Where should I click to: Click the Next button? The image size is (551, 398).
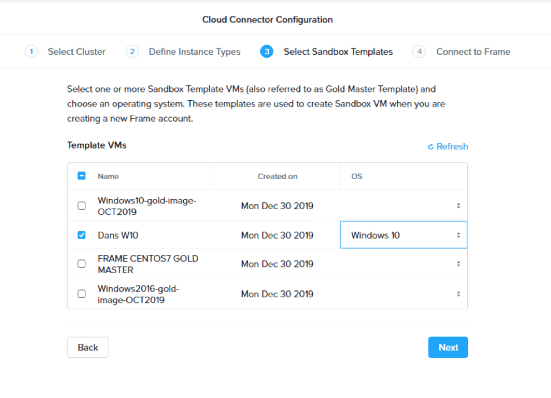pos(447,347)
